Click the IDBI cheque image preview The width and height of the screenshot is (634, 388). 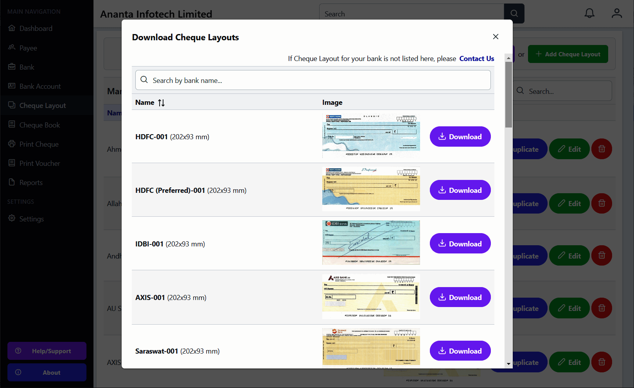tap(371, 242)
